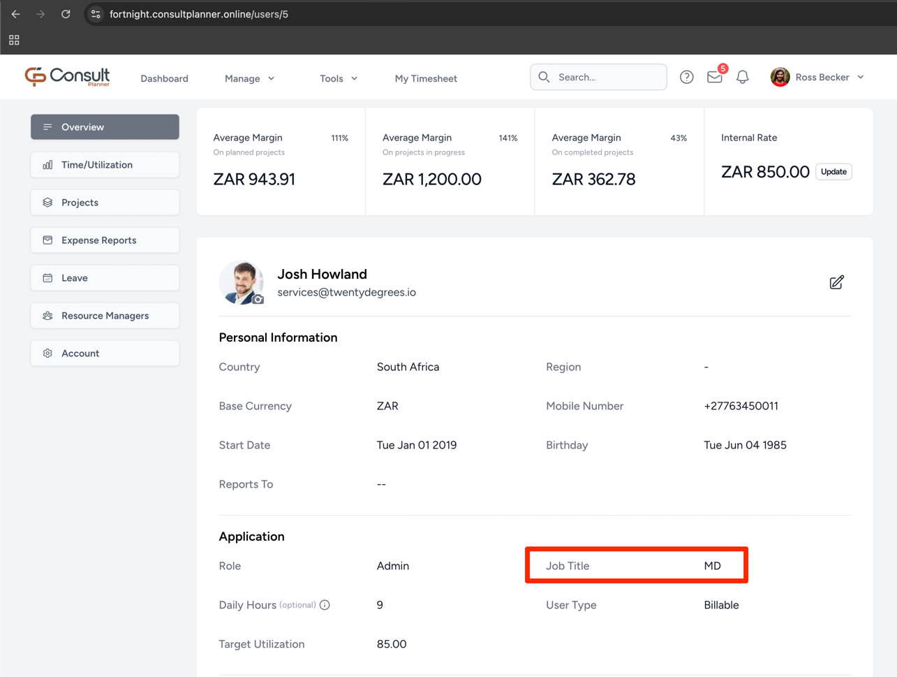
Task: Click the Daily Hours info icon
Action: [325, 605]
